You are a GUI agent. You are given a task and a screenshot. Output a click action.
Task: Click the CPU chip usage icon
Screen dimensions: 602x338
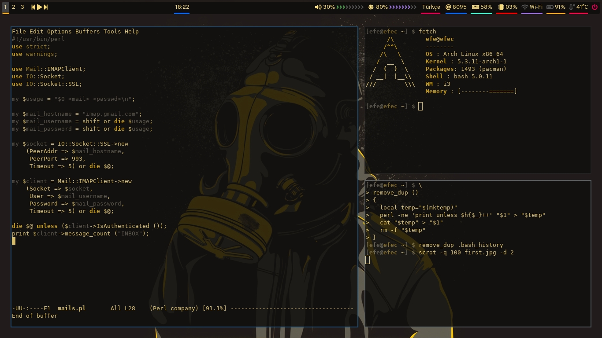pos(501,7)
